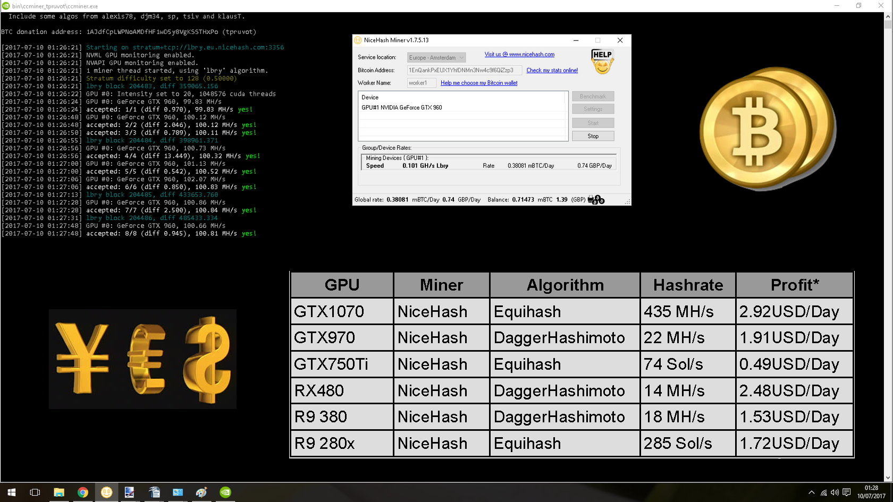The height and width of the screenshot is (502, 893).
Task: Open the network status tray icon
Action: (x=823, y=492)
